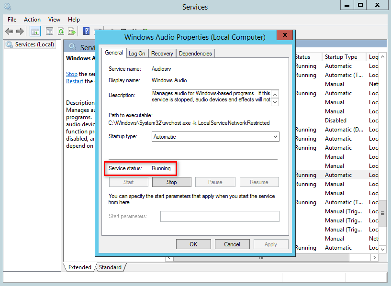Click the services list scroll-down arrow
The image size is (391, 286).
tap(382, 249)
